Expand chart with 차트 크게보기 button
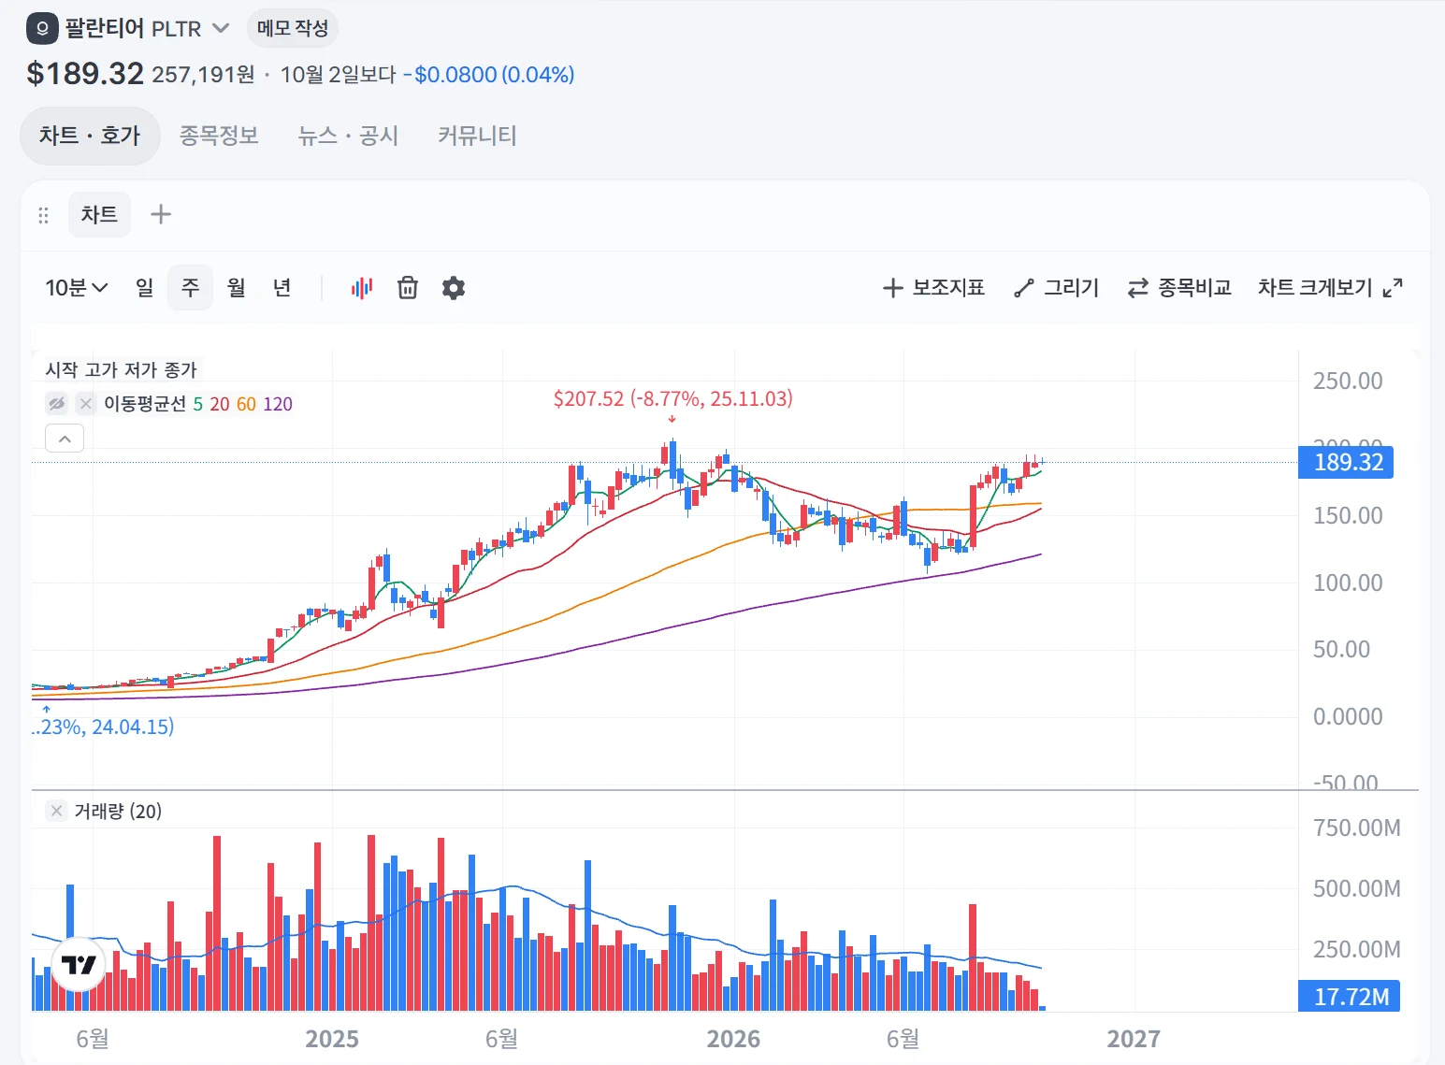 tap(1330, 288)
